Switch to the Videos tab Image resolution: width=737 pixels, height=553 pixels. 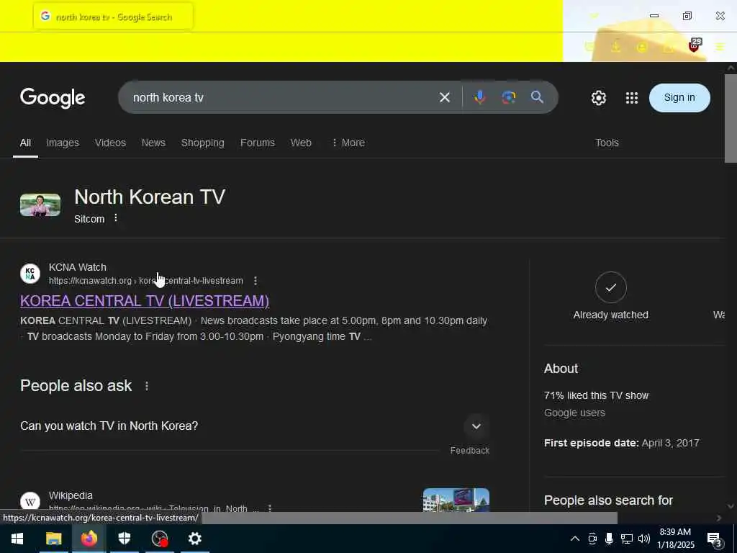point(110,143)
